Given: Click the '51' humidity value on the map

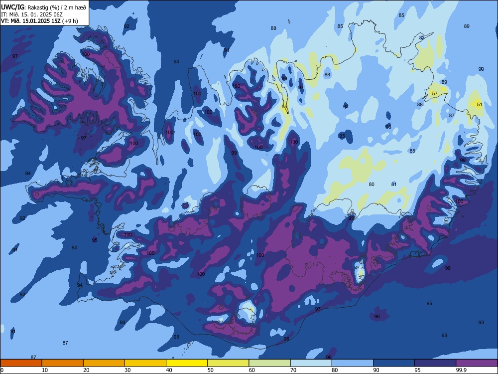Looking at the screenshot, I should [480, 105].
